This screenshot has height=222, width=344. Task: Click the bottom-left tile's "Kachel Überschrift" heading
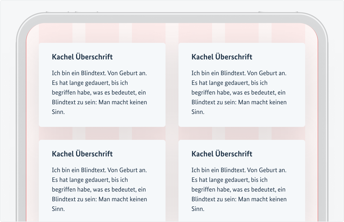[x=82, y=154]
